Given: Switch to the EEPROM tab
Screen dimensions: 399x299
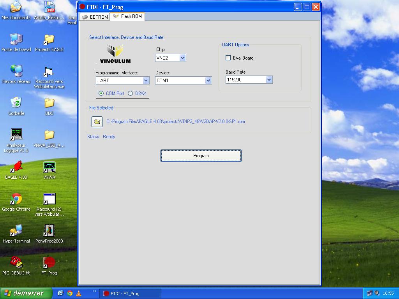Looking at the screenshot, I should pos(95,17).
